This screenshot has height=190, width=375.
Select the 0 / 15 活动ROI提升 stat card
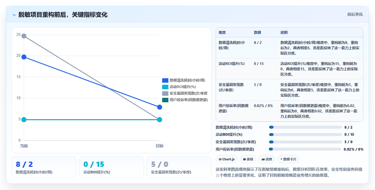point(112,167)
